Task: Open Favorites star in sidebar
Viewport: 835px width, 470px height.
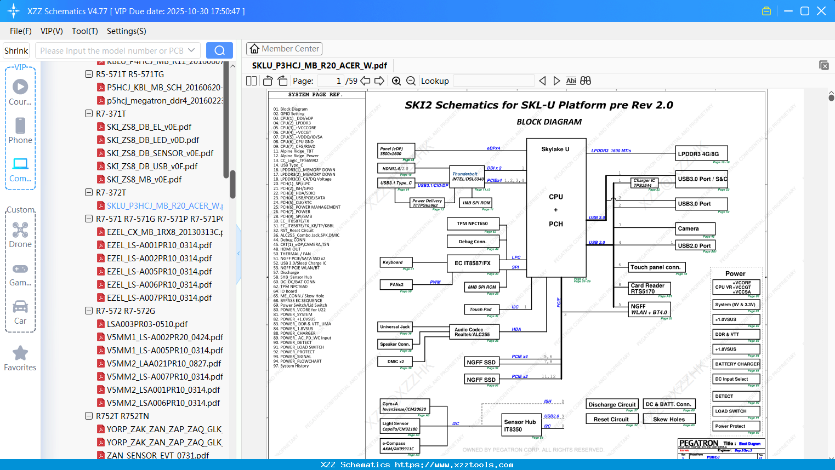Action: click(x=20, y=359)
